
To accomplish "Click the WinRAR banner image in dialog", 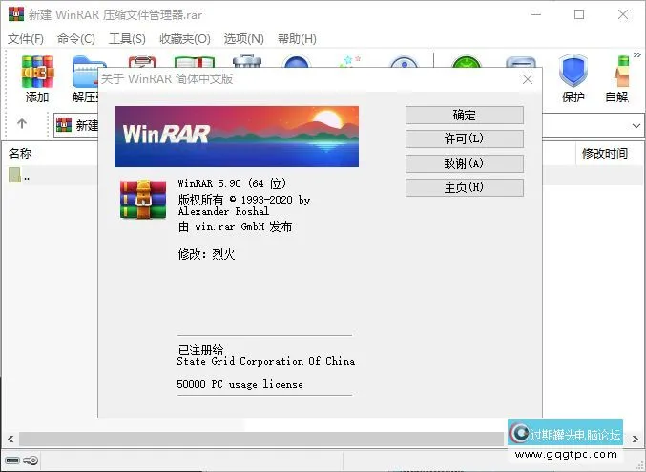I will (237, 137).
